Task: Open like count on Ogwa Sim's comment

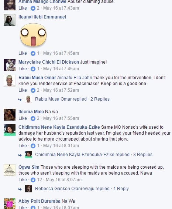Action: pyautogui.click(x=36, y=180)
